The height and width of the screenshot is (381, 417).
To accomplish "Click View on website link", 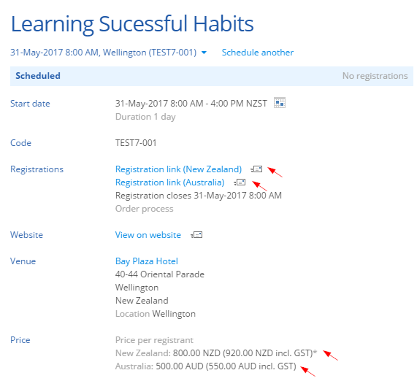I will tap(148, 235).
